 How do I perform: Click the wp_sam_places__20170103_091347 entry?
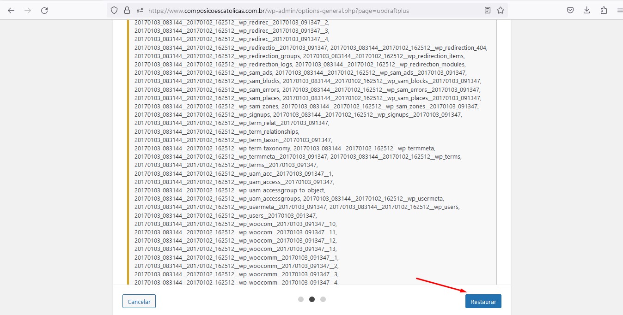click(x=381, y=98)
